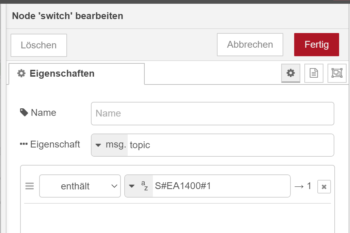Open the node description document icon
Screen dimensions: 350x233
coord(314,73)
